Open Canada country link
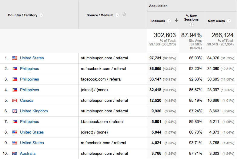Viewport: 237px width, 159px height. click(x=27, y=101)
